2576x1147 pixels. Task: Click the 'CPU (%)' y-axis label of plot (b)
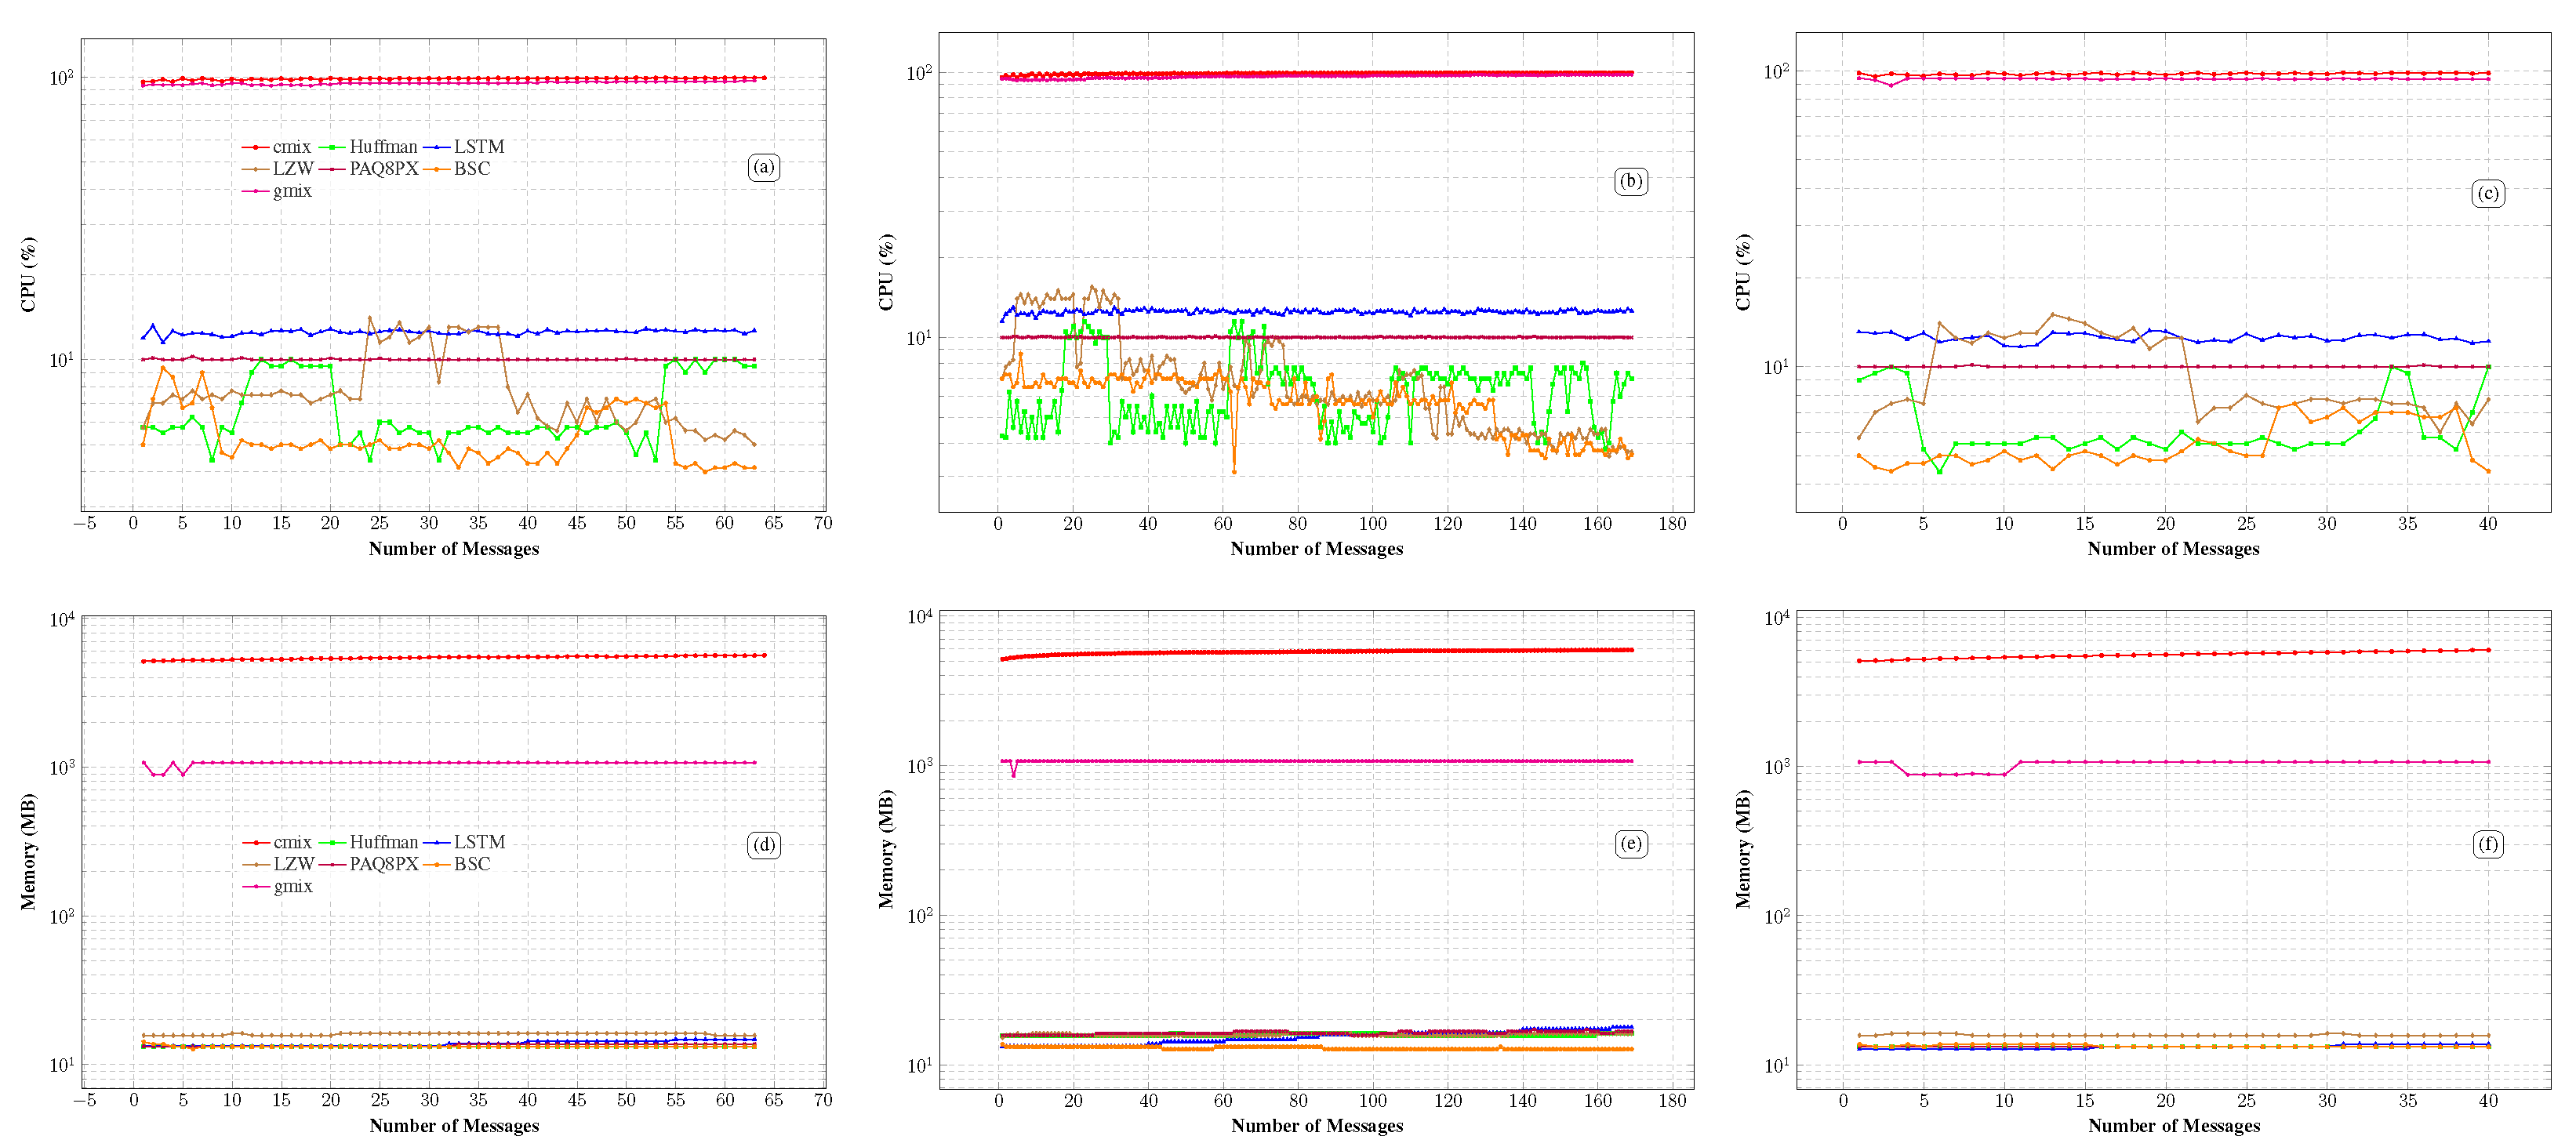click(x=886, y=272)
